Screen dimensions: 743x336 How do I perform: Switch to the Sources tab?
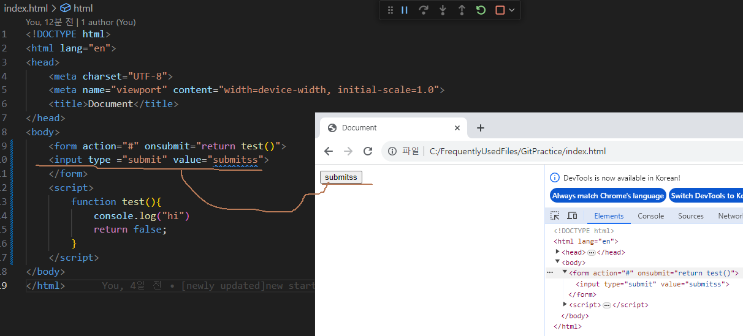pos(691,216)
